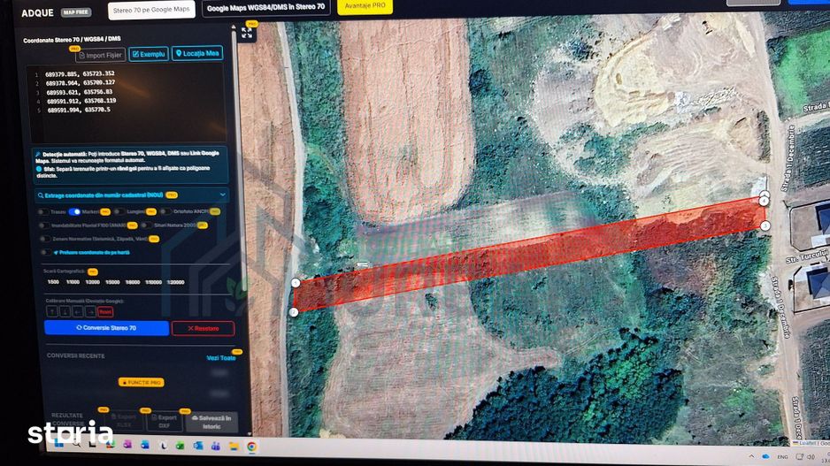Select map scale 1:1000
This screenshot has height=466, width=830.
[x=73, y=282]
